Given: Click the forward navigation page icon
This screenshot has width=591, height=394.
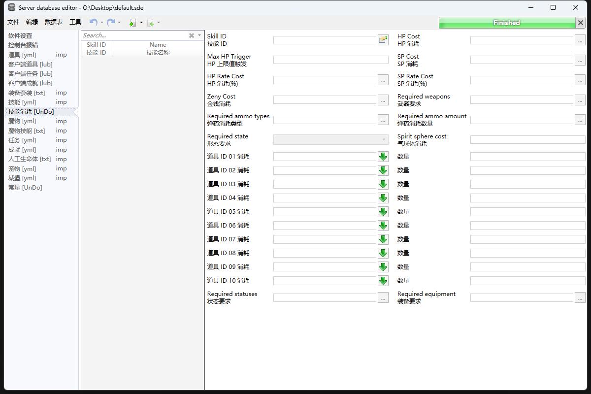Looking at the screenshot, I should coord(150,23).
